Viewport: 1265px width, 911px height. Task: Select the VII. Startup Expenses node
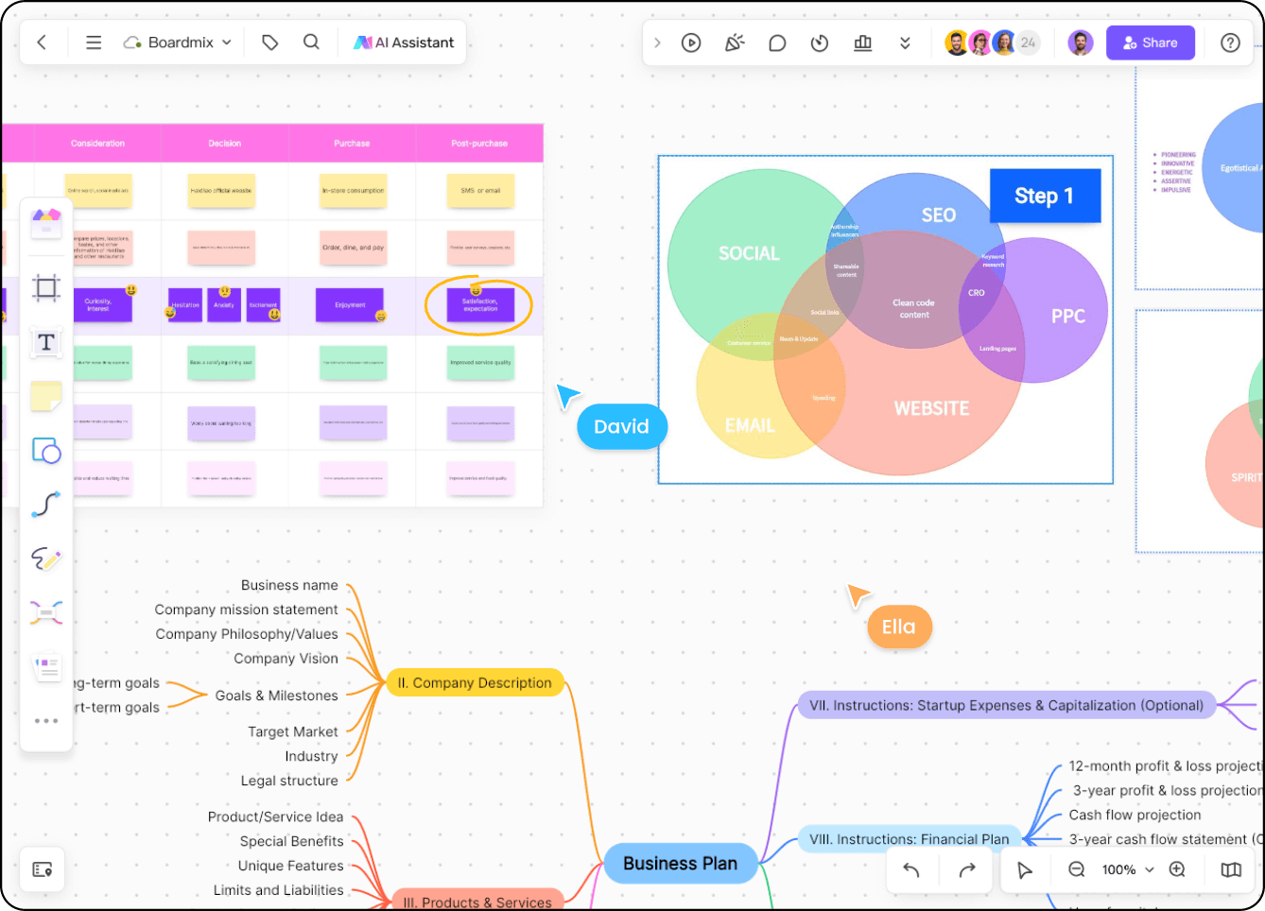pyautogui.click(x=1007, y=706)
